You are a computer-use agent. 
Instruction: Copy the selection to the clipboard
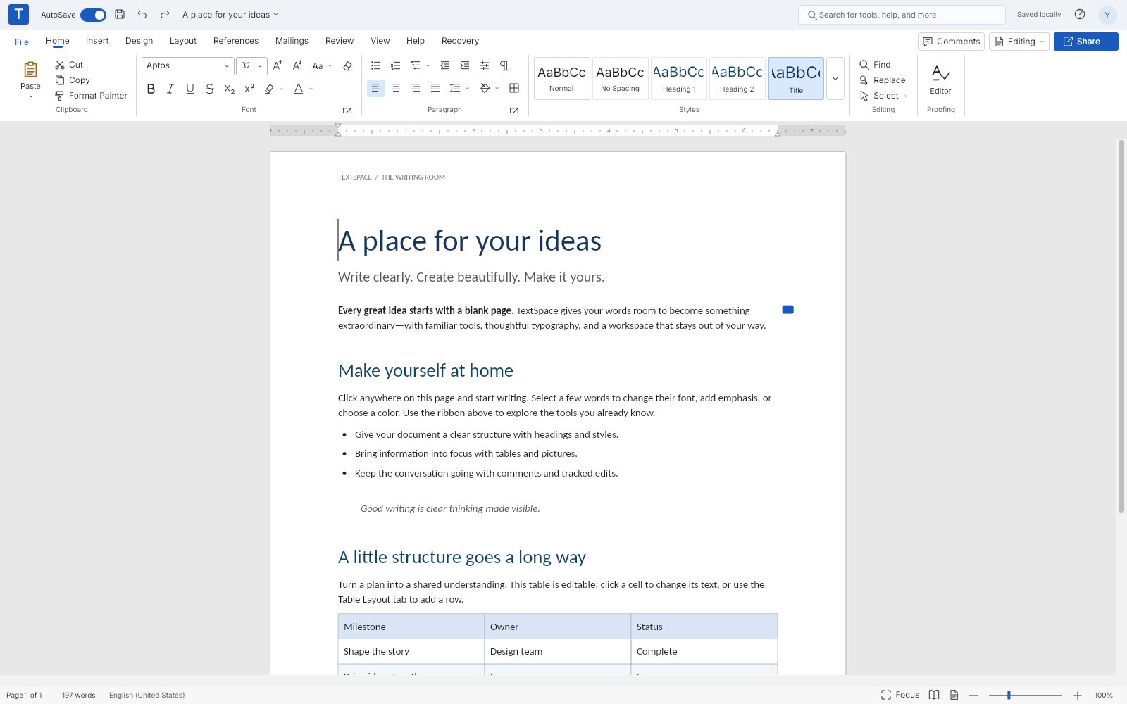(x=60, y=80)
